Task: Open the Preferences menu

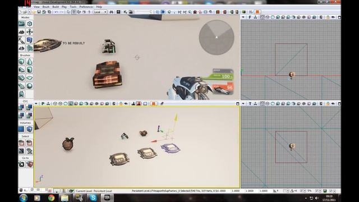Action: coord(86,7)
